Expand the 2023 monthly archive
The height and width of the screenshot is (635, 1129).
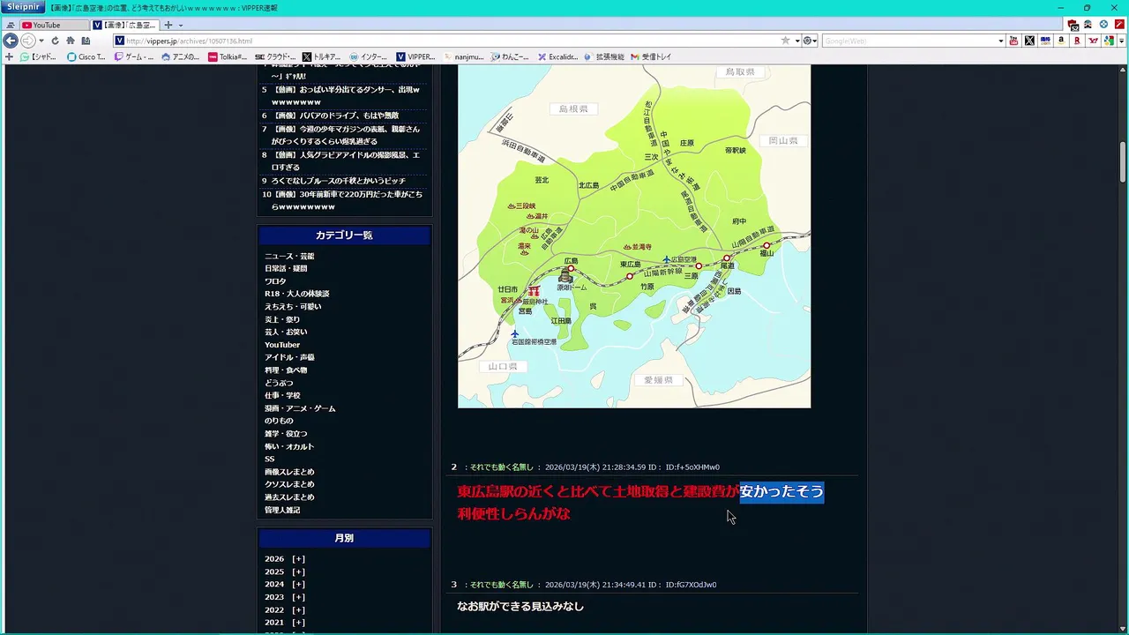point(299,597)
